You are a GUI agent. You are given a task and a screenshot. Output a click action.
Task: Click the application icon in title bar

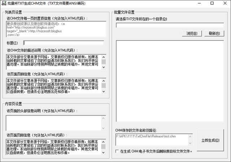pos(4,3)
